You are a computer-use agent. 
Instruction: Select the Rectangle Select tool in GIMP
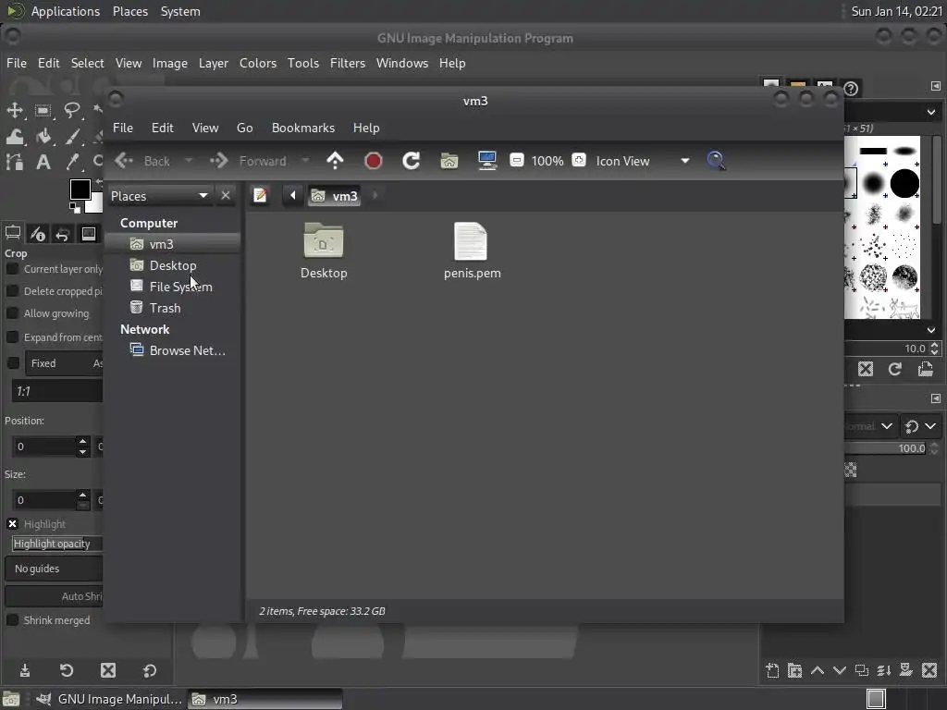pos(43,111)
